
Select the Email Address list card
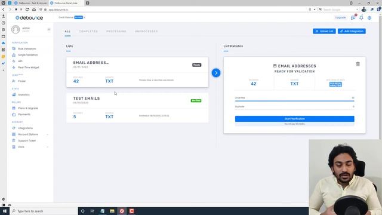coord(137,72)
